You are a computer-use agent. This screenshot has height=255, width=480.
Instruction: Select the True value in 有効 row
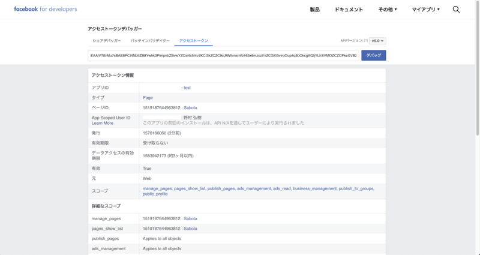coord(147,169)
